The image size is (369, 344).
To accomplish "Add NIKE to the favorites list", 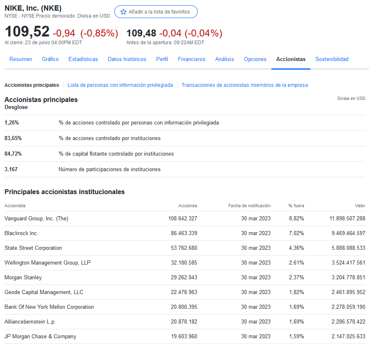I will [x=156, y=12].
